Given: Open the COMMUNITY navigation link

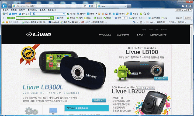Looking at the screenshot, I should [x=158, y=35].
